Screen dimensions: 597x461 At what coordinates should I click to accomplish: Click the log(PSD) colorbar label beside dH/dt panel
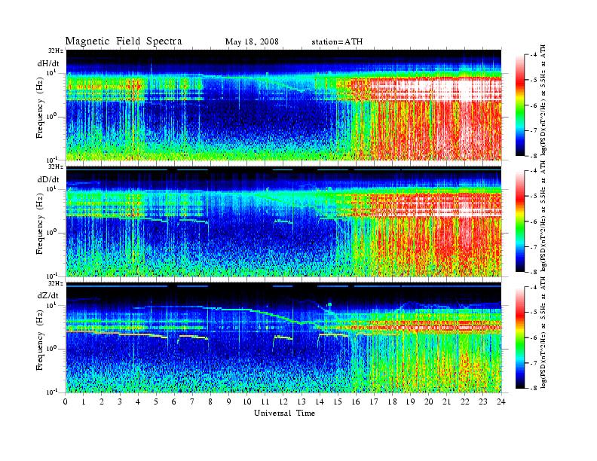click(x=543, y=100)
